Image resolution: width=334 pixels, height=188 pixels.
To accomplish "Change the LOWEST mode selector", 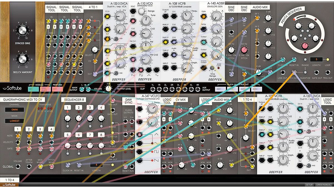I will point(15,121).
